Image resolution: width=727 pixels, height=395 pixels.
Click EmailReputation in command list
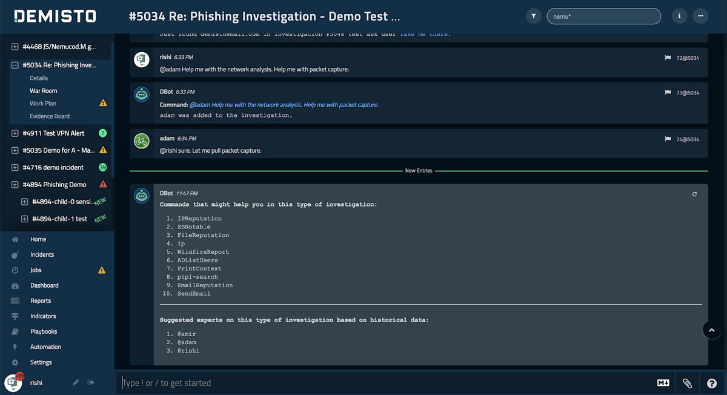pyautogui.click(x=205, y=285)
